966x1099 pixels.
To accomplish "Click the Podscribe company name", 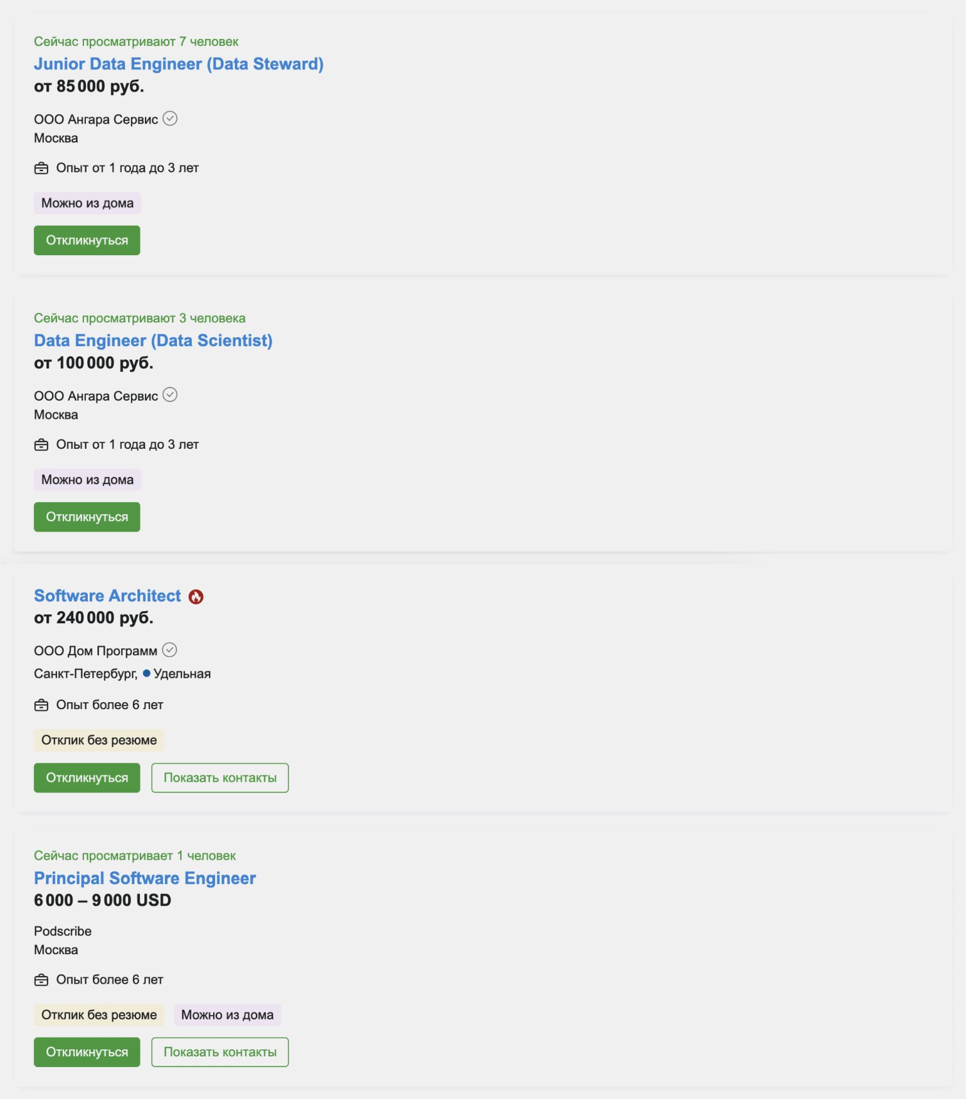I will point(63,931).
